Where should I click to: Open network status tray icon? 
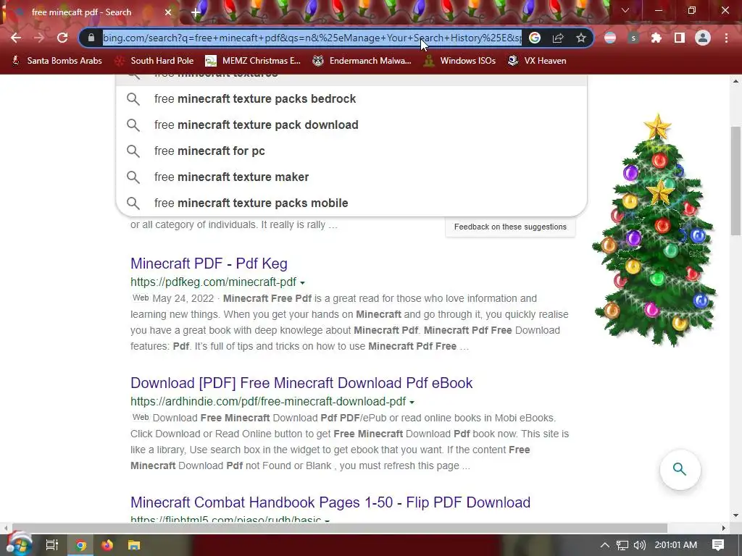click(622, 545)
